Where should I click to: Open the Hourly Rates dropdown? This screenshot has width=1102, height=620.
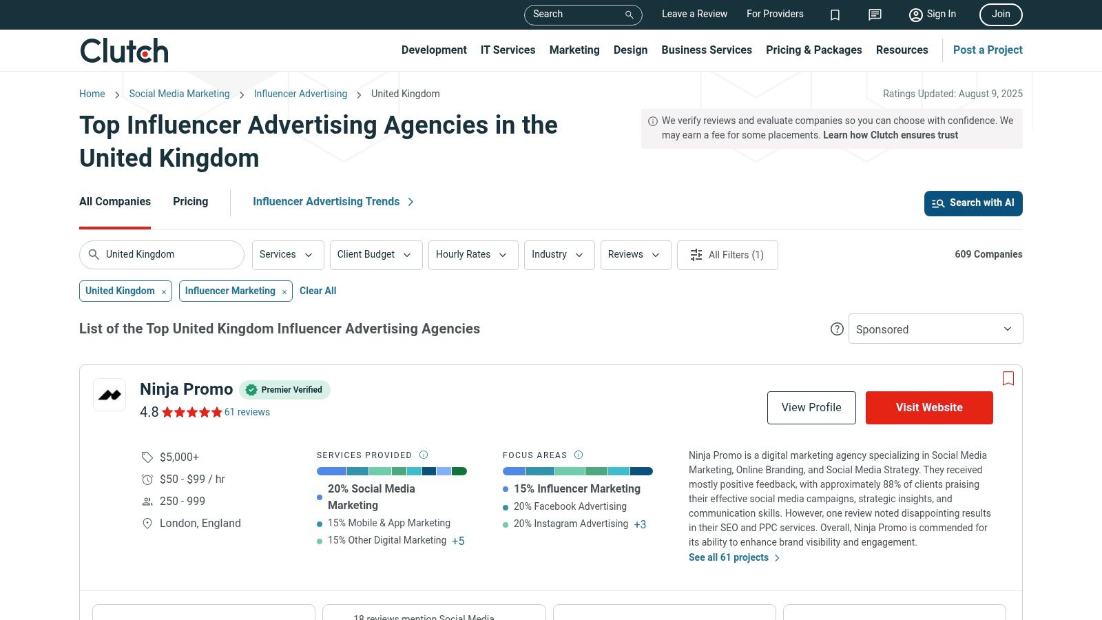pos(473,255)
